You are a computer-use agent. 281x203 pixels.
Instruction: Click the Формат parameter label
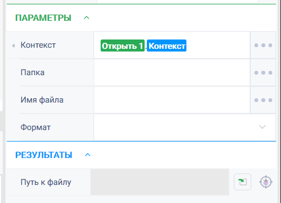[x=36, y=127]
